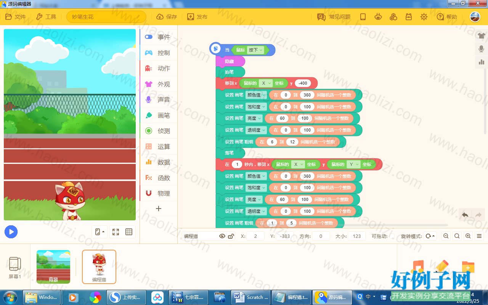Open the hamburger menu beside zoom buttons

[x=480, y=236]
